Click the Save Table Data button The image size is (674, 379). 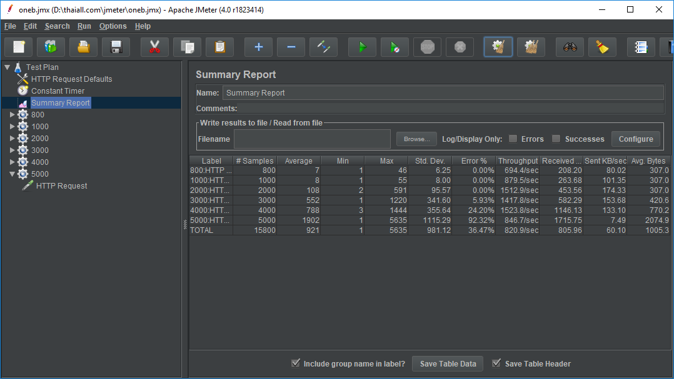(x=448, y=364)
